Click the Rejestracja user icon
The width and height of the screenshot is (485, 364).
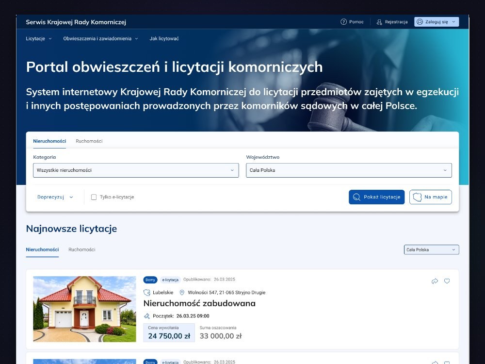point(379,22)
